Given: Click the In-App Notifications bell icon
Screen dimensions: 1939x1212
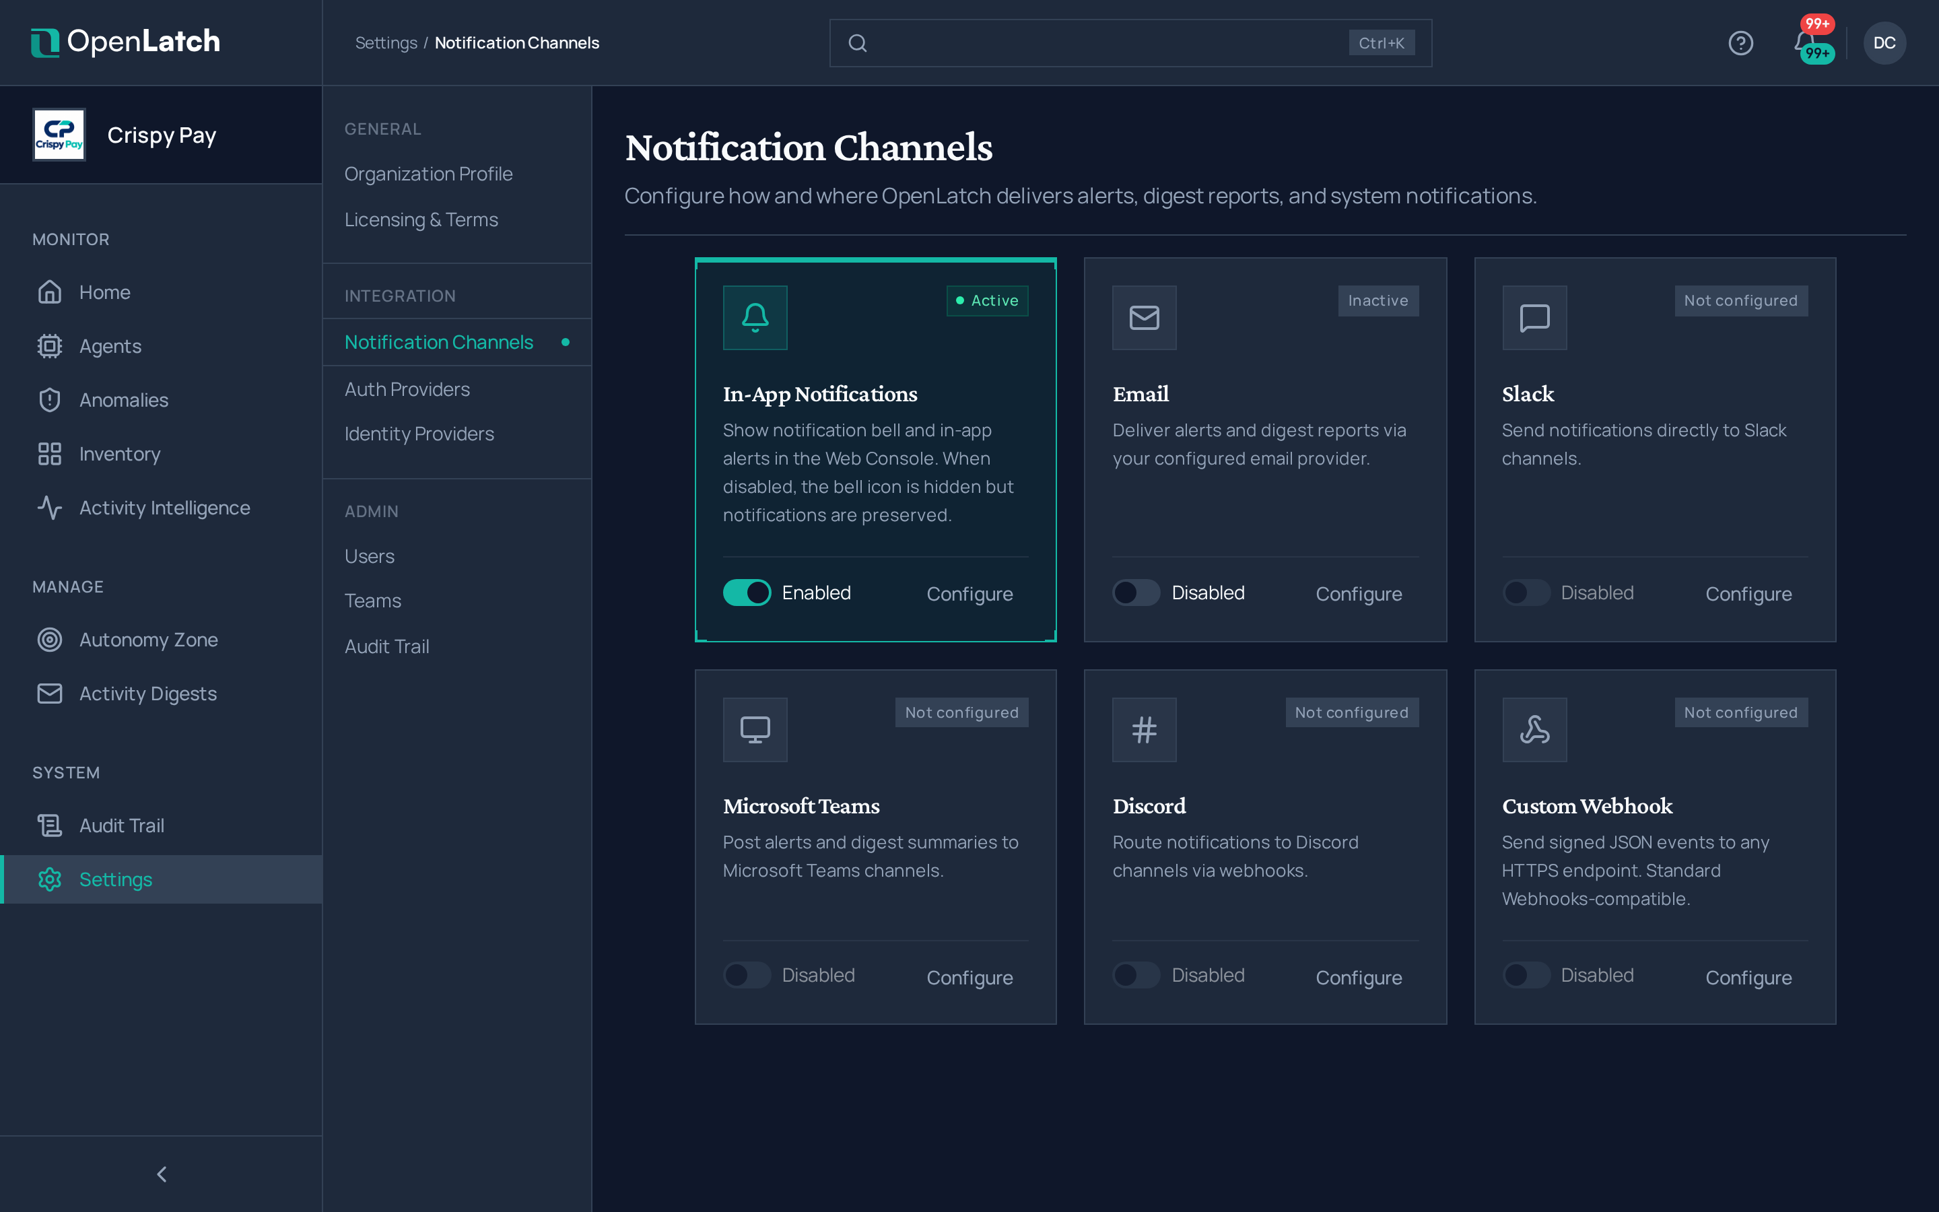Looking at the screenshot, I should coord(755,317).
